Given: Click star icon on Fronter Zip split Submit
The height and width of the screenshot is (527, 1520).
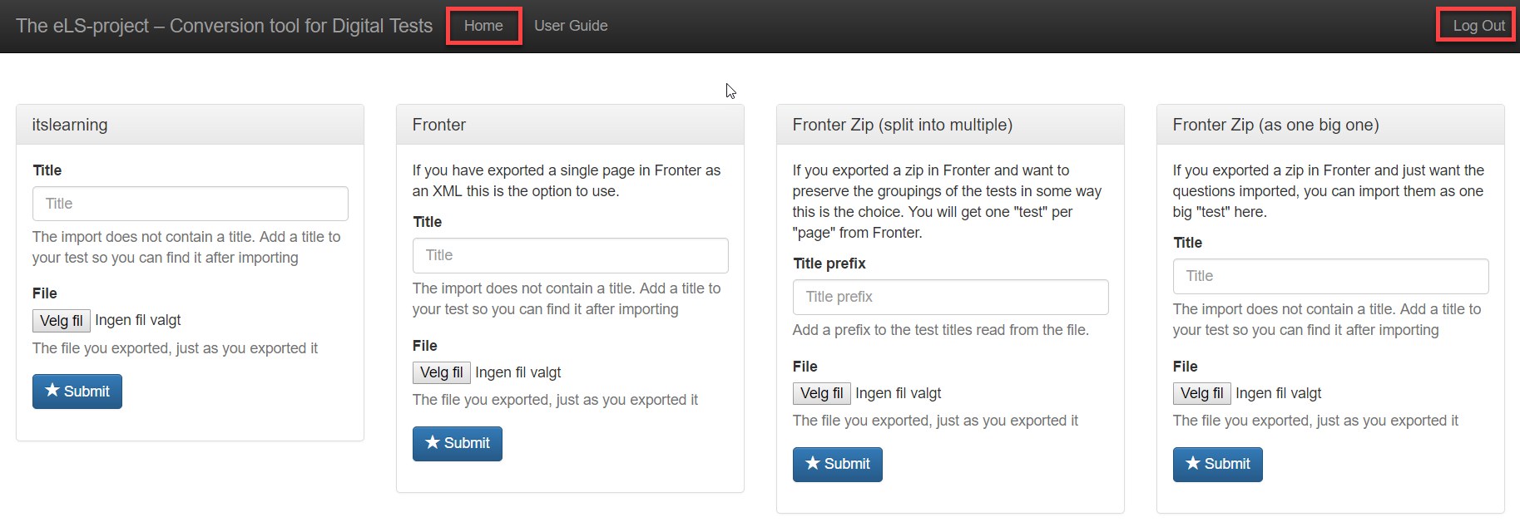Looking at the screenshot, I should pyautogui.click(x=813, y=463).
